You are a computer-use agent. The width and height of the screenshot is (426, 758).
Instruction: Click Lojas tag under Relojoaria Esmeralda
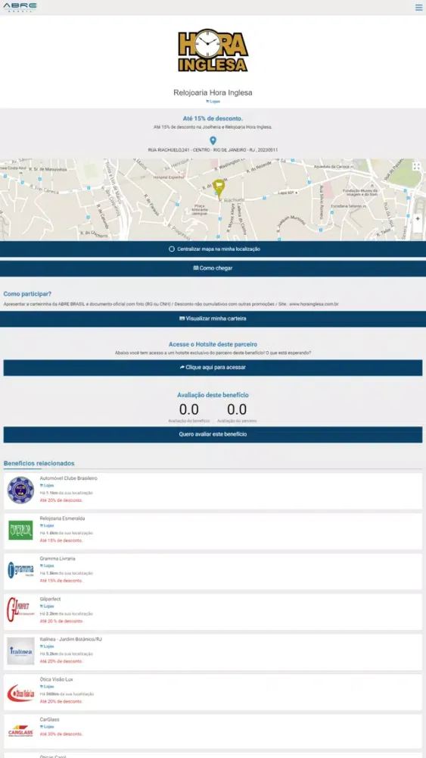pos(47,525)
